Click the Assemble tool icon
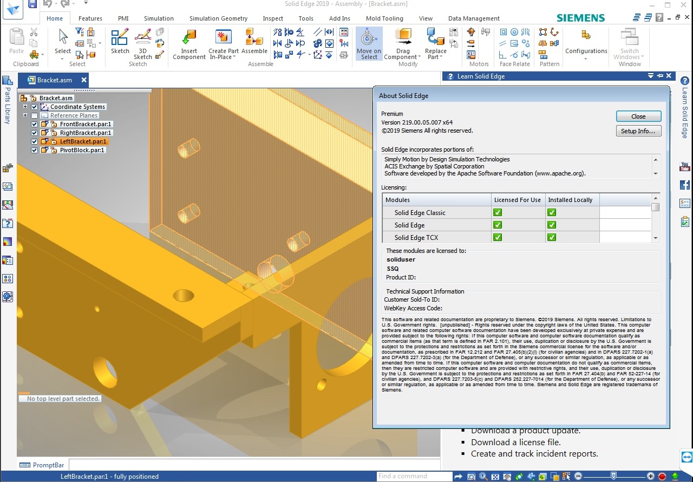 point(254,38)
